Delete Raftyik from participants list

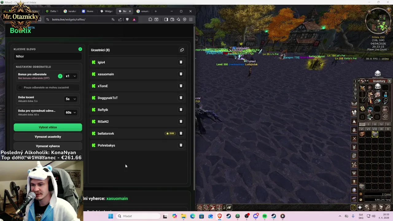(181, 110)
